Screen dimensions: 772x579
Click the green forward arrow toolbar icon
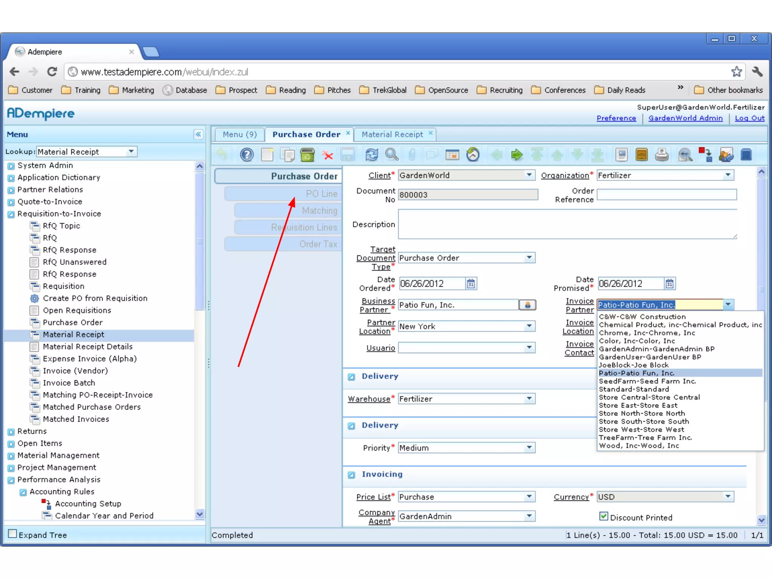tap(517, 155)
